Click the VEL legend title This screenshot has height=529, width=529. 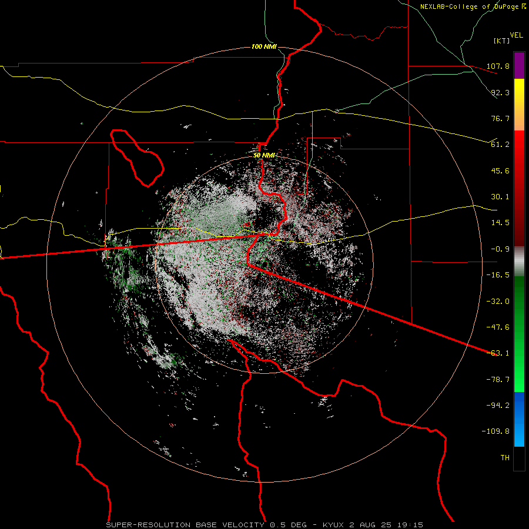coord(516,35)
